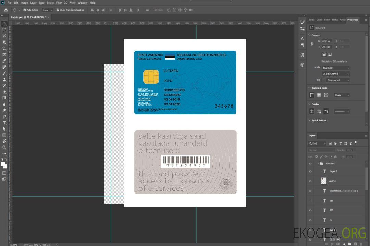Open the Mode dropdown showing RGB Color
Viewport: 370px width, 246px height.
pyautogui.click(x=335, y=68)
